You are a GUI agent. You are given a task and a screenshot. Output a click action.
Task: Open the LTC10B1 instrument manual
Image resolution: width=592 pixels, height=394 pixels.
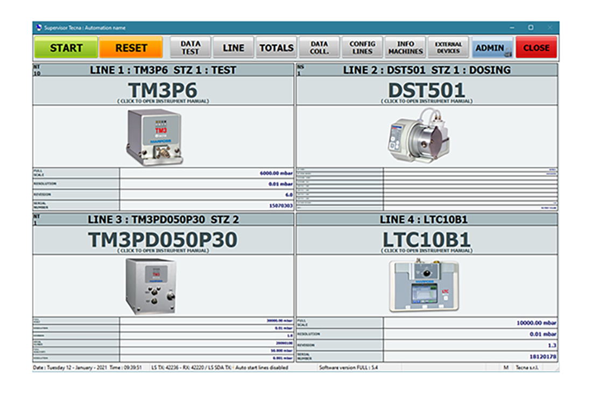(427, 240)
